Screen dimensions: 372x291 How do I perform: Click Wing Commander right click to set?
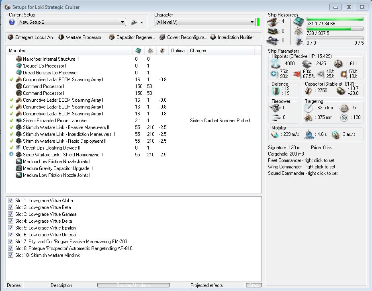click(301, 167)
